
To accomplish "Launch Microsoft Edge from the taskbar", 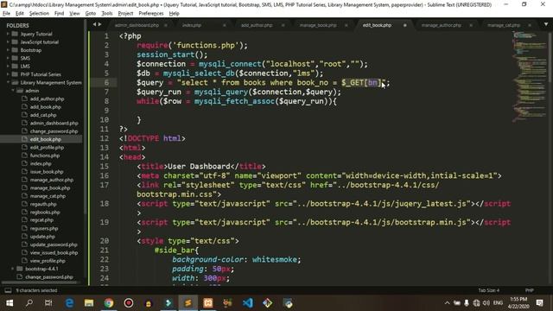I will click(x=69, y=303).
